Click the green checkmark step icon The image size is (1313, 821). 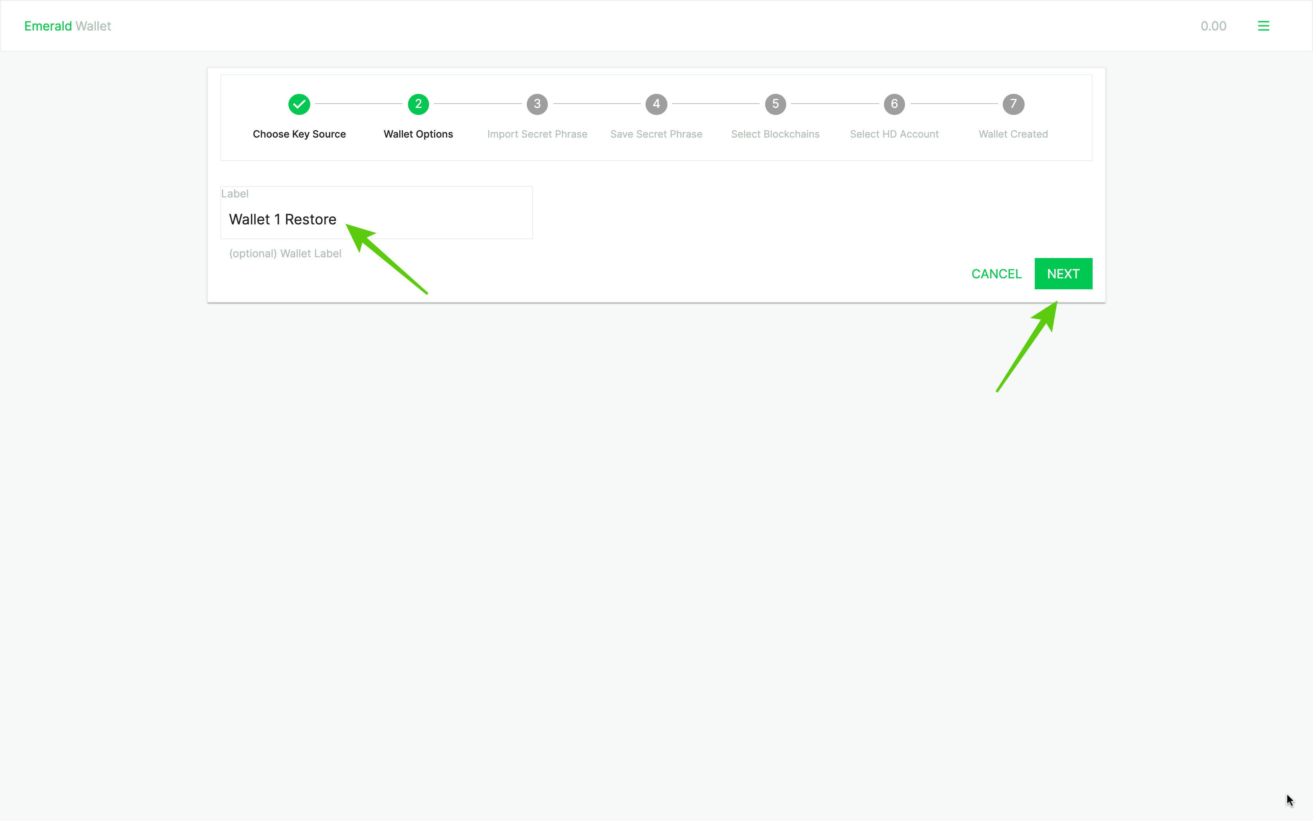pos(299,104)
